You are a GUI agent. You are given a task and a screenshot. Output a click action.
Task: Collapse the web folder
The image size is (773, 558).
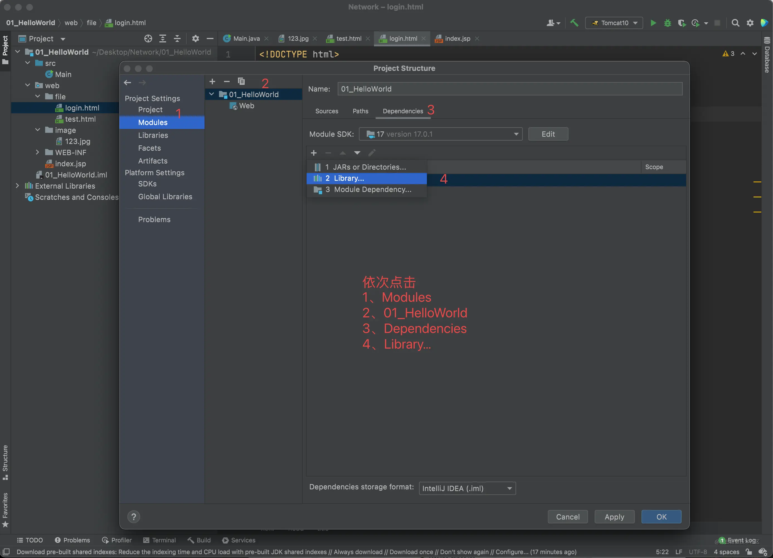point(28,85)
